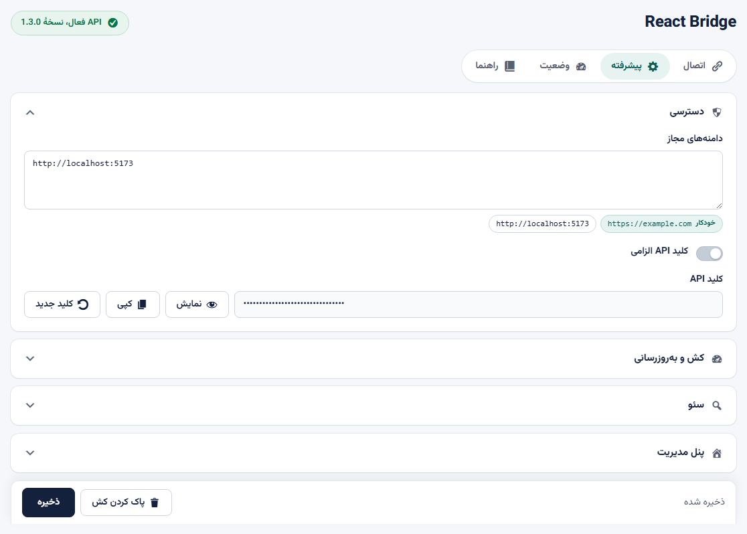
Task: Click the green checkmark icon in API badge
Action: point(113,23)
